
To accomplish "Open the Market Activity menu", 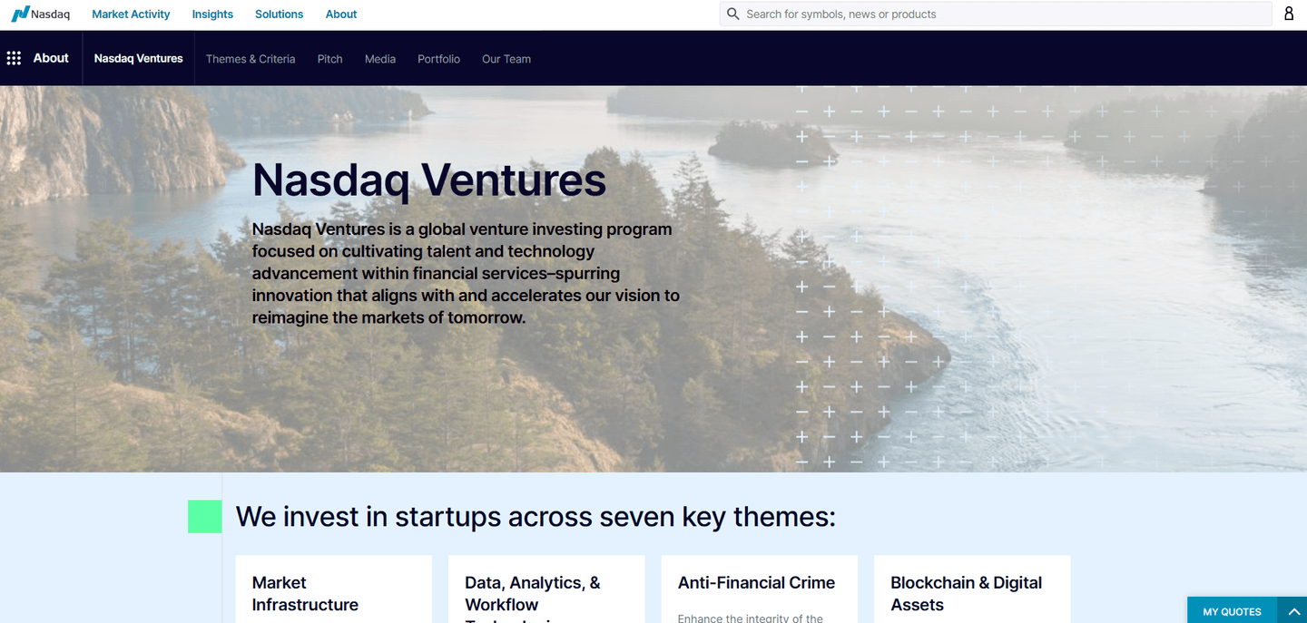I will 131,14.
